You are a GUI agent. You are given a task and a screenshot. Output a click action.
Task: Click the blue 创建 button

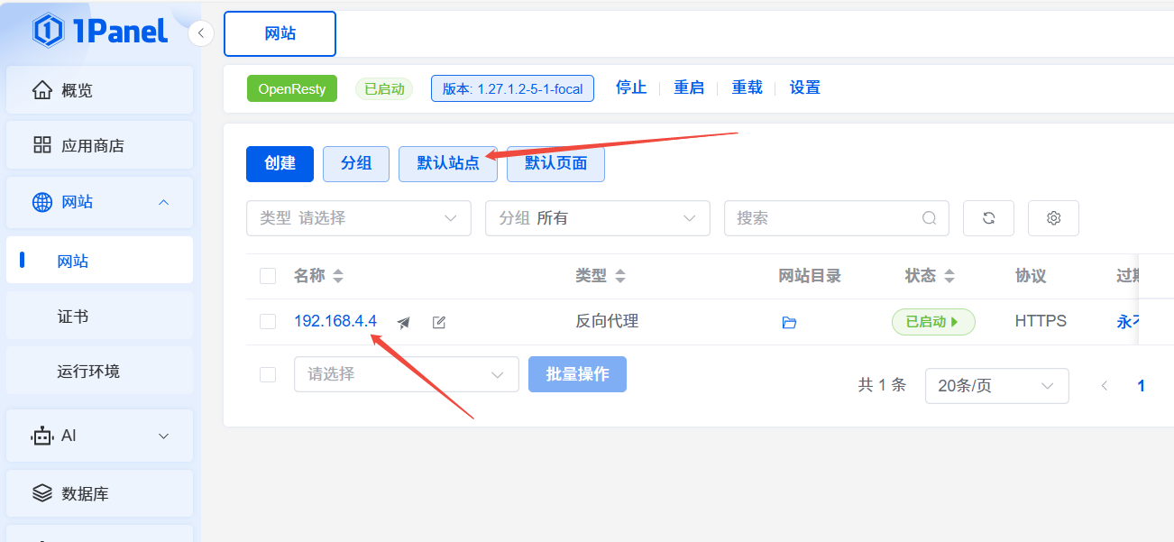(x=280, y=163)
